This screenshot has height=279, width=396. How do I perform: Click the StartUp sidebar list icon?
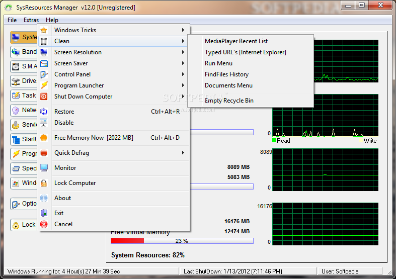pos(16,140)
